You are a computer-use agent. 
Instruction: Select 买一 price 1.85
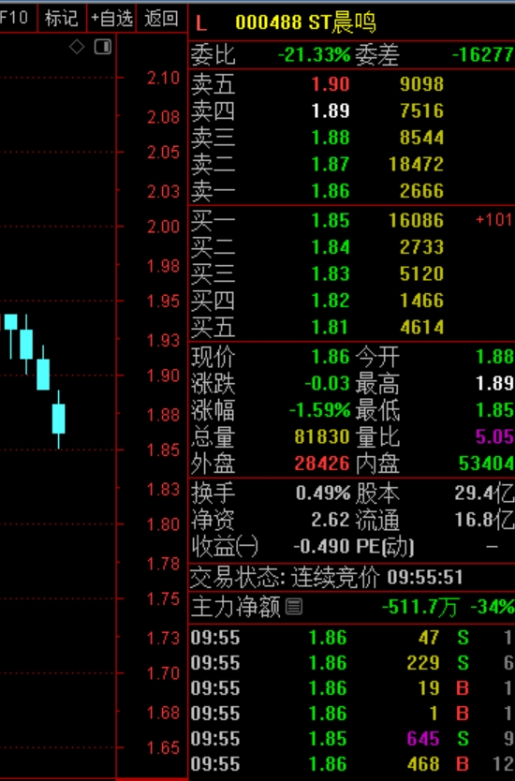[x=331, y=220]
